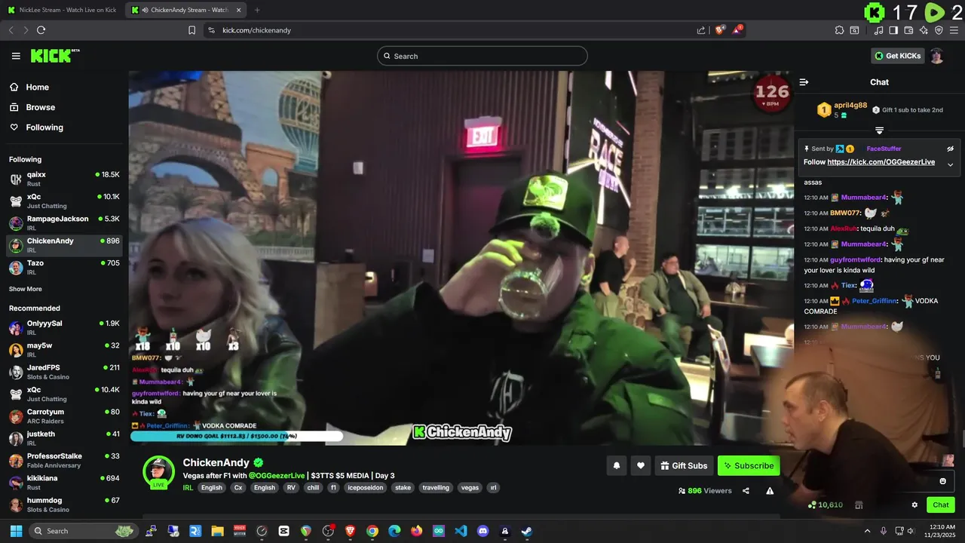The width and height of the screenshot is (965, 543).
Task: Select the ChickenAndy Stream browser tab
Action: (x=186, y=10)
